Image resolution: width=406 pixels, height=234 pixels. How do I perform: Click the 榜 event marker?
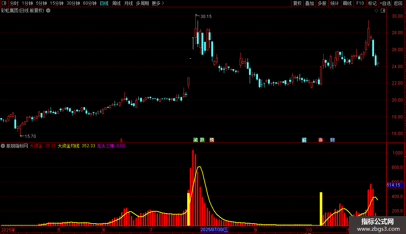[x=212, y=140]
